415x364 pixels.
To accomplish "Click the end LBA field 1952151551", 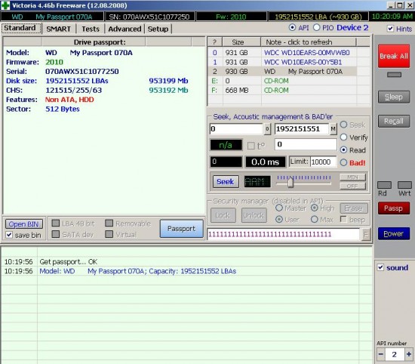I will tap(302, 129).
